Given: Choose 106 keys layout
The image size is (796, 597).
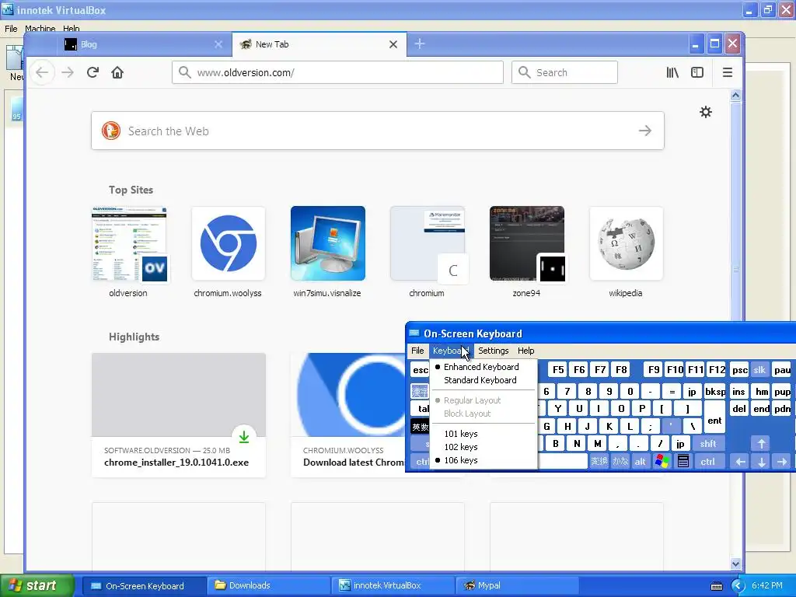Looking at the screenshot, I should (x=460, y=460).
